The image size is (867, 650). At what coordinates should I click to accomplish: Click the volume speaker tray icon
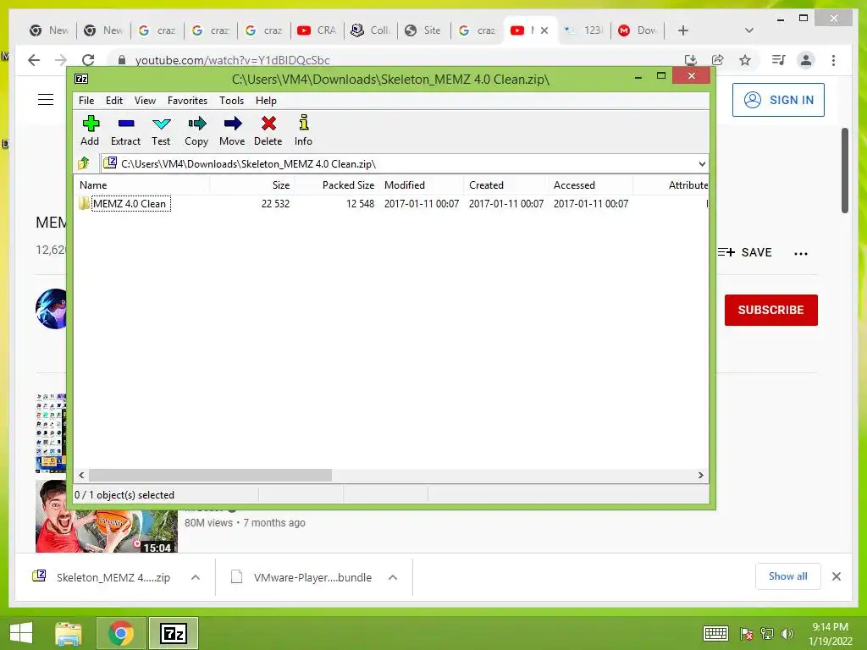point(787,633)
